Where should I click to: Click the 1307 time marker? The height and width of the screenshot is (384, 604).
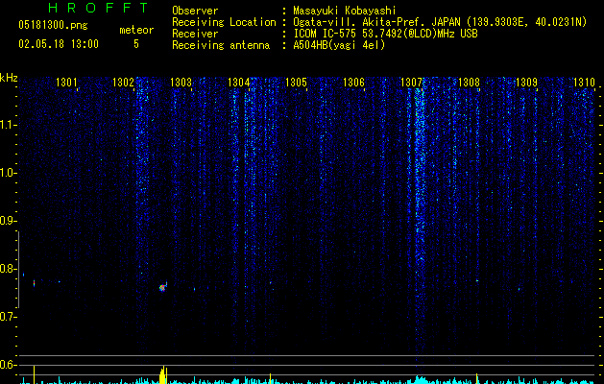(x=411, y=83)
